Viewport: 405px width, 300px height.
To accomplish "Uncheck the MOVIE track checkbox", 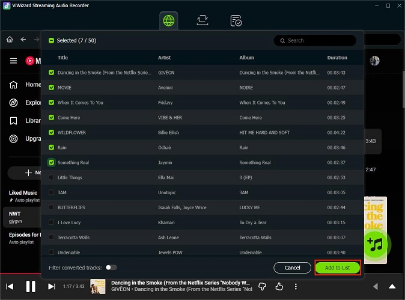I will click(52, 88).
